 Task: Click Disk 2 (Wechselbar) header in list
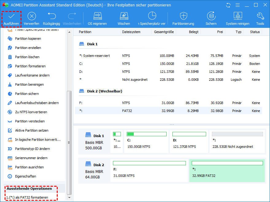[100, 91]
